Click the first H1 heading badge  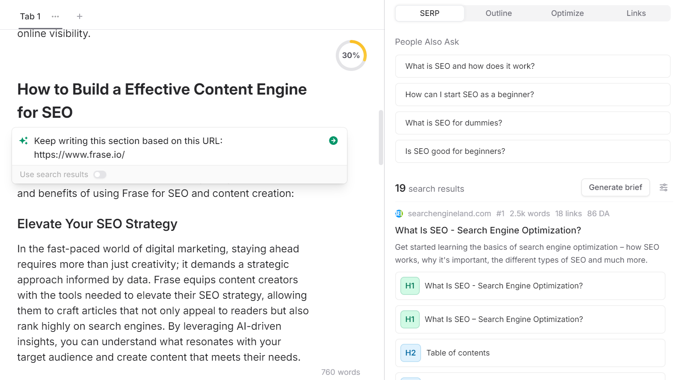click(410, 286)
